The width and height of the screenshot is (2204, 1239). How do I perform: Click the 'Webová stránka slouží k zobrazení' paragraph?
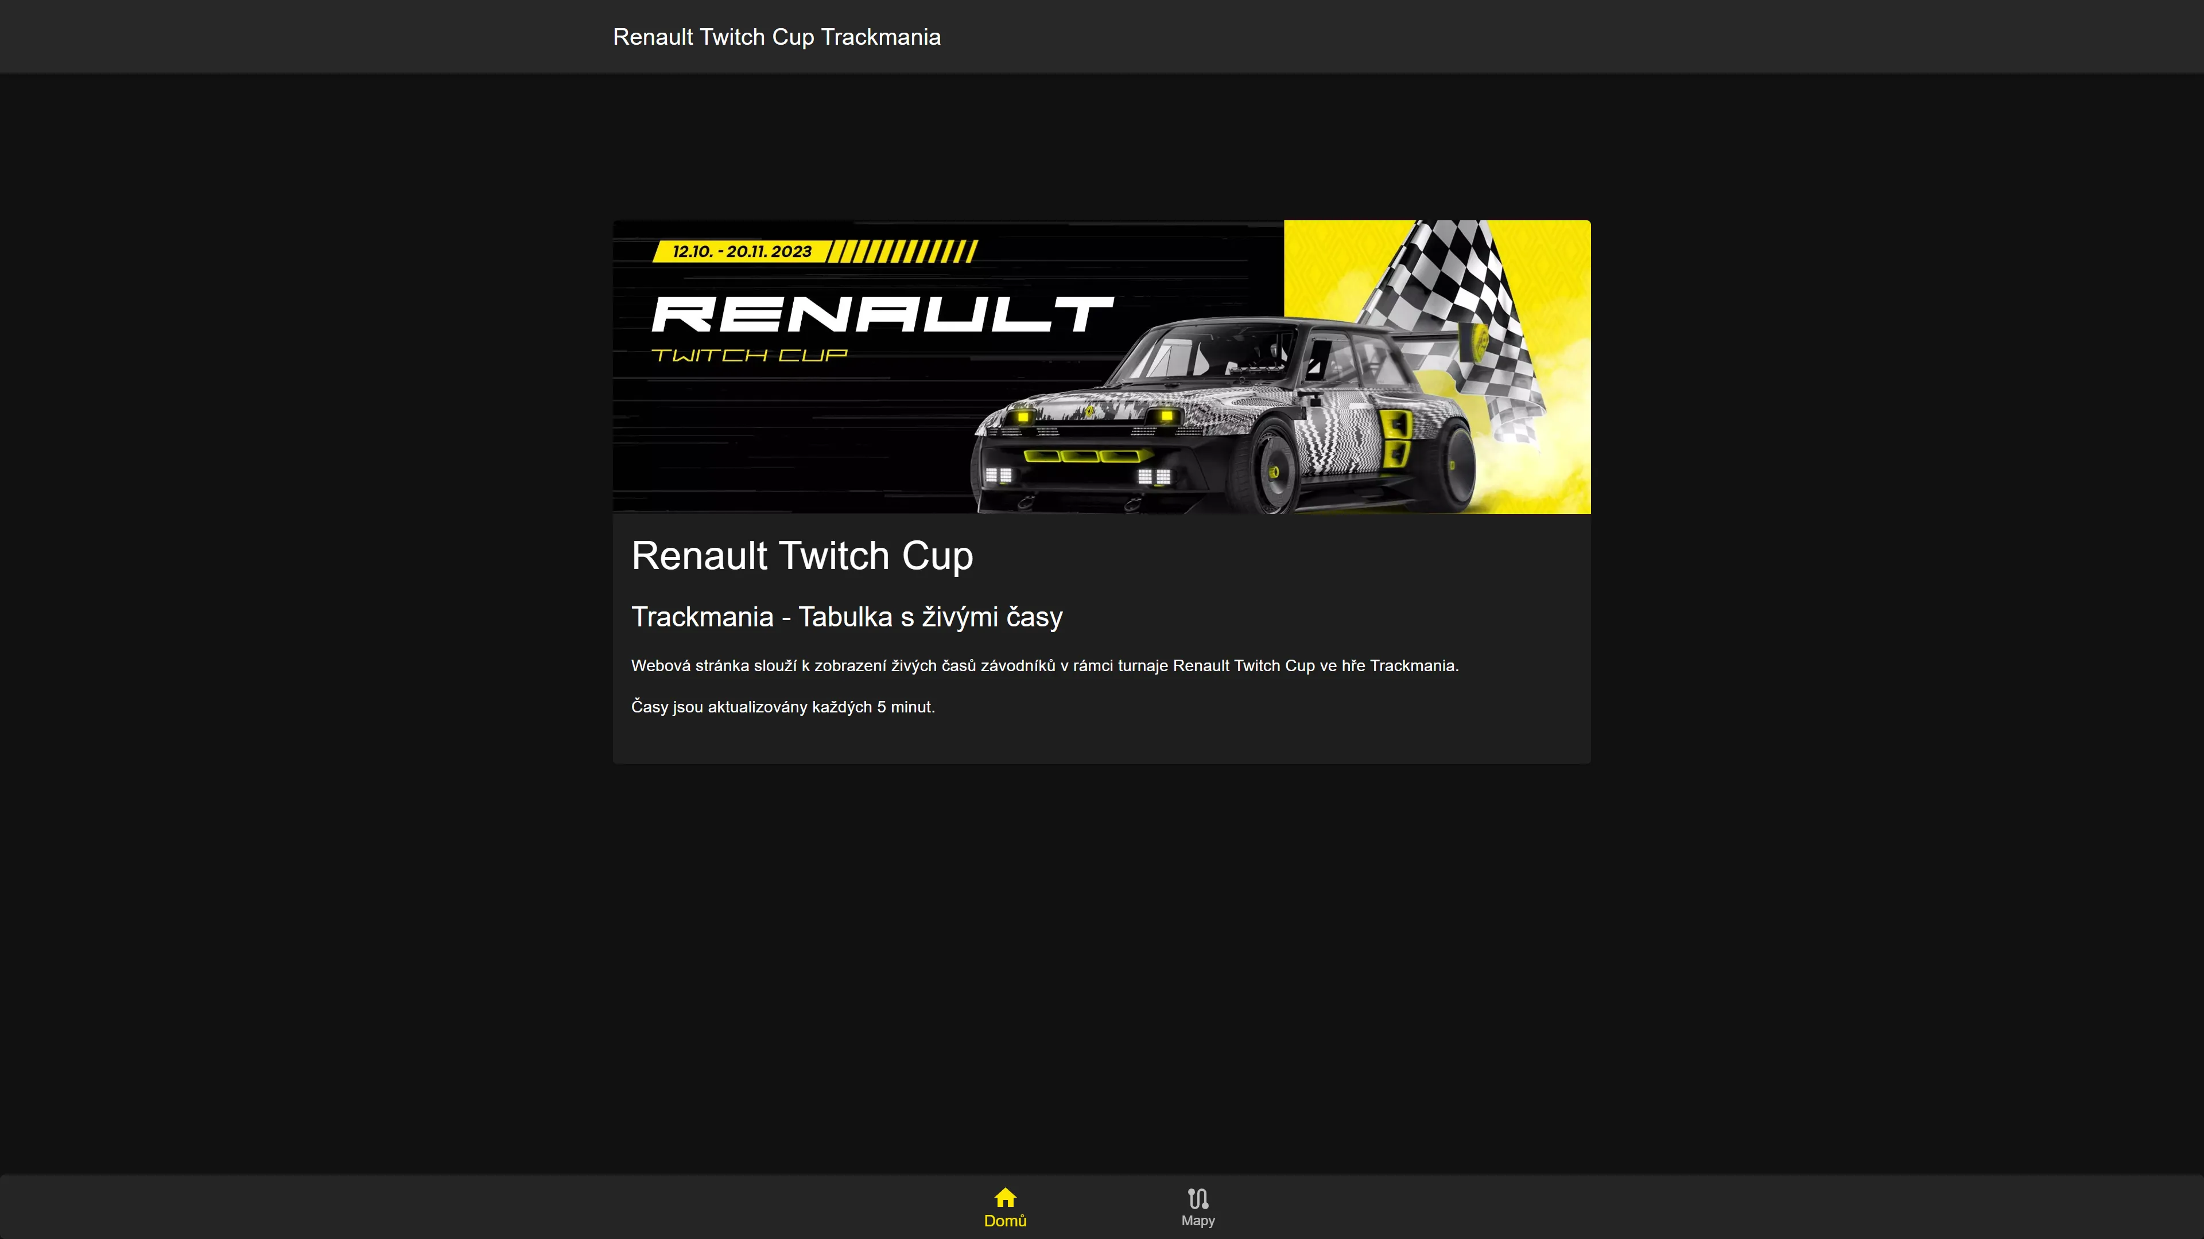coord(1045,665)
